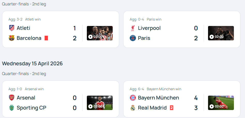Click the Agg: 6-4 Bayern München win text

(155, 89)
